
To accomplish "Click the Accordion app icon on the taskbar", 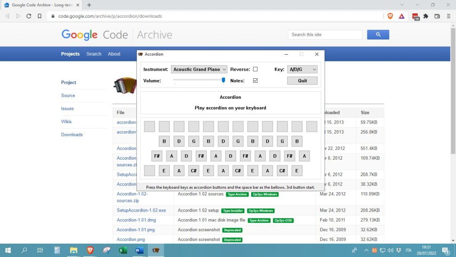I will click(x=155, y=250).
